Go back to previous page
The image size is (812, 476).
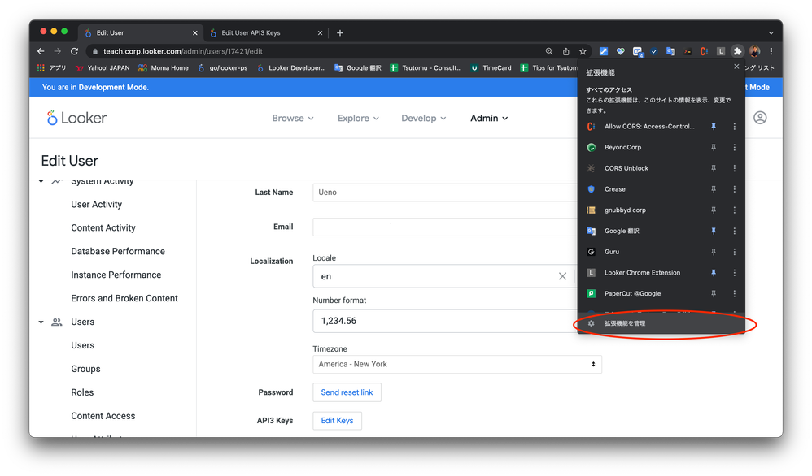(41, 51)
